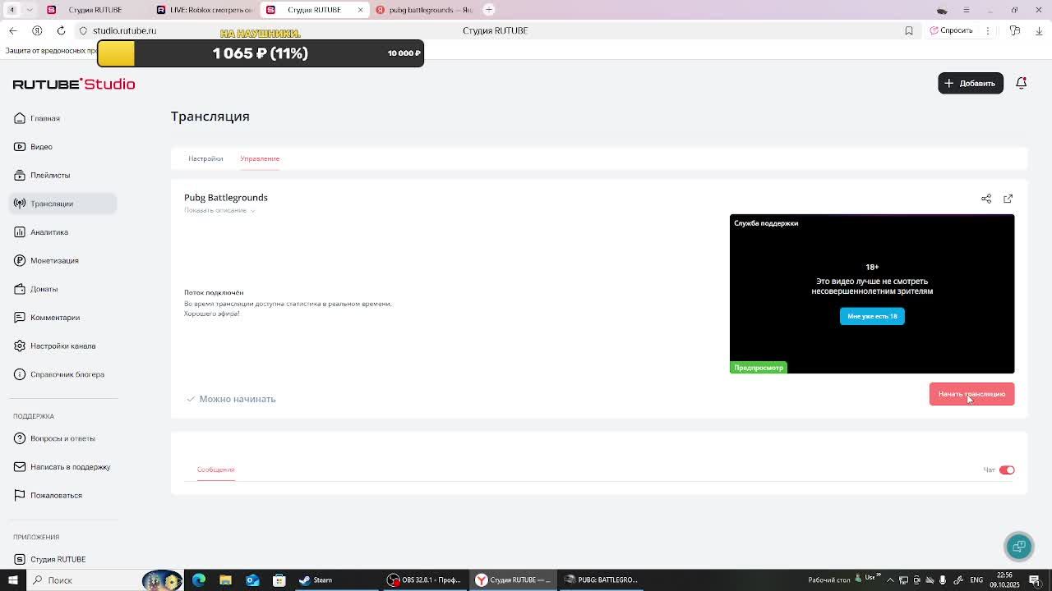Close the active Студия RUTUBE tab
This screenshot has width=1052, height=591.
pyautogui.click(x=360, y=10)
